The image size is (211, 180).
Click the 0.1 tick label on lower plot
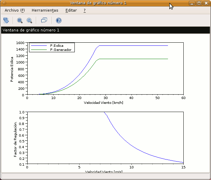(x=22, y=164)
